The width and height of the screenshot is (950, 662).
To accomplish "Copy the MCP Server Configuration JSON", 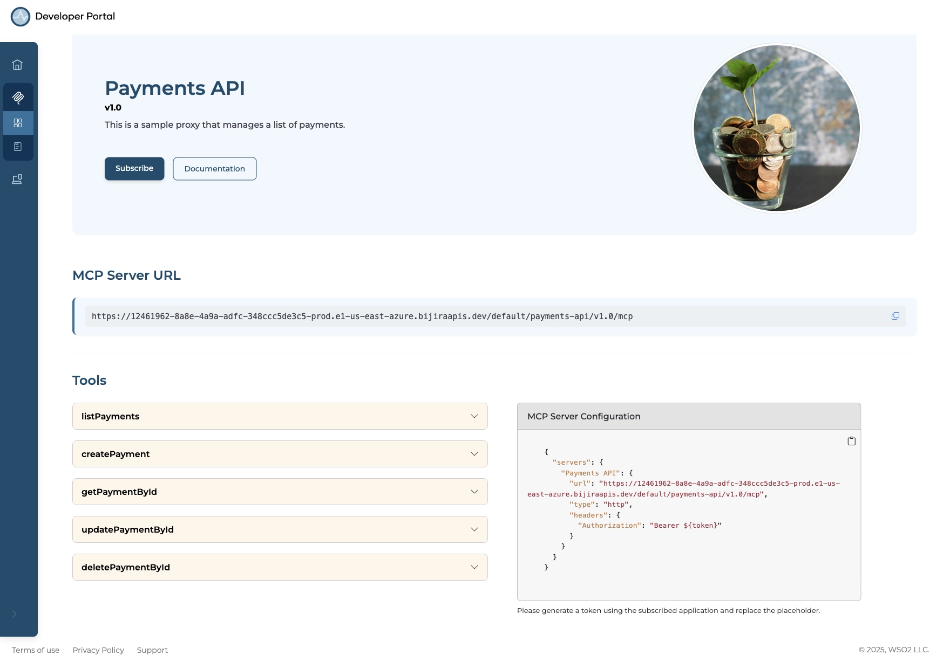I will tap(851, 441).
